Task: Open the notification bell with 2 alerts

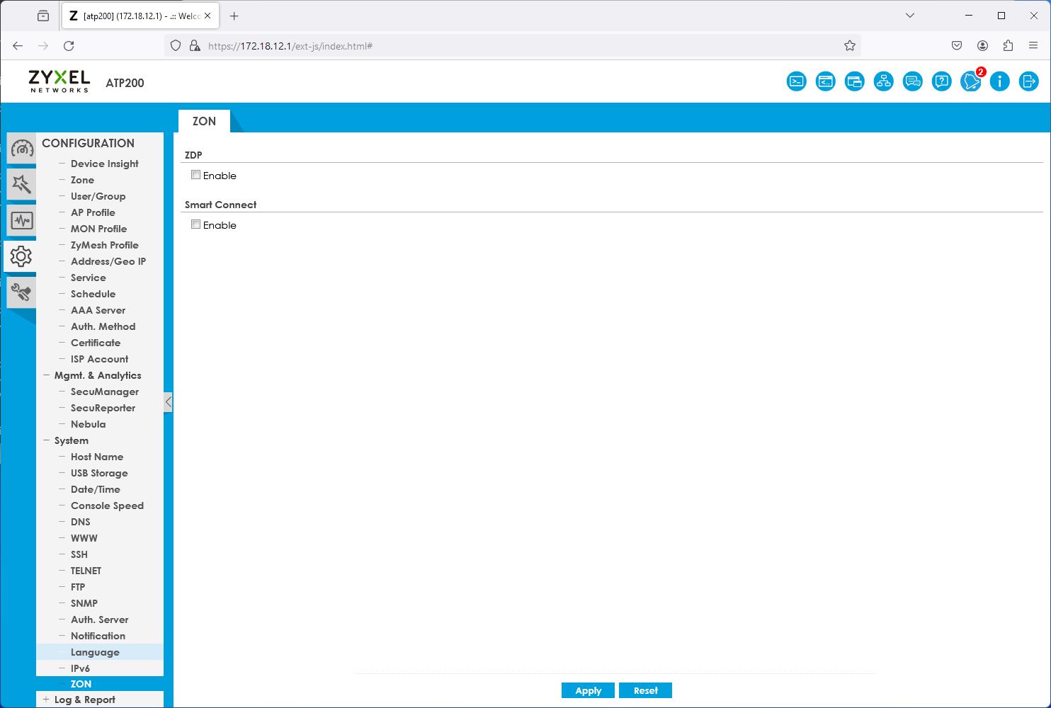Action: point(971,81)
